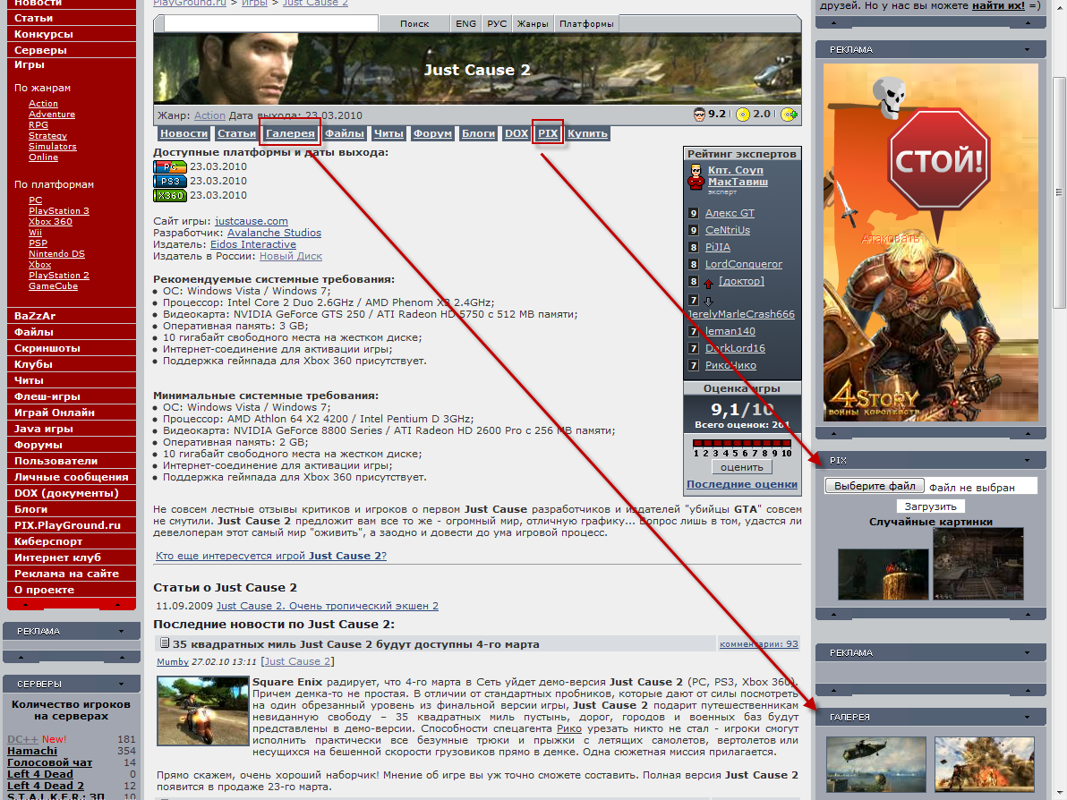Click the ENG filter button
This screenshot has height=800, width=1067.
click(x=466, y=24)
